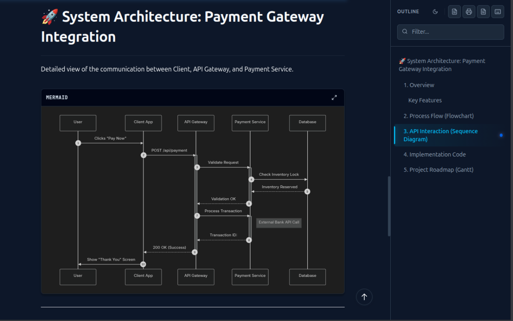Screen dimensions: 513x321
Task: Open keyboard shortcuts via the keyboard icon
Action: 498,12
